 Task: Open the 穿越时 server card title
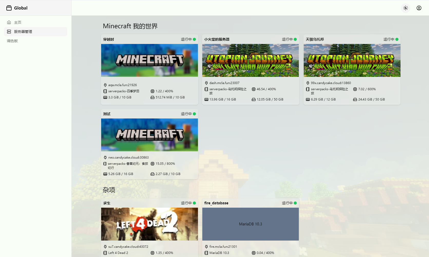[109, 39]
